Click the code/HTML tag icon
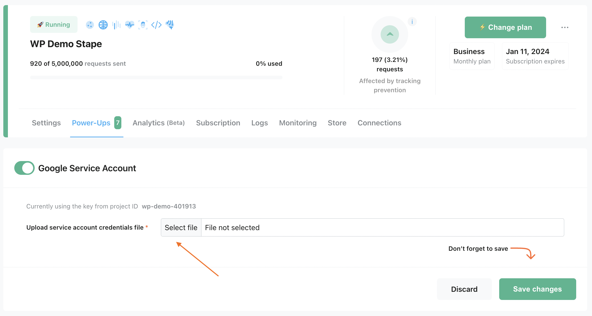This screenshot has height=316, width=592. (157, 25)
